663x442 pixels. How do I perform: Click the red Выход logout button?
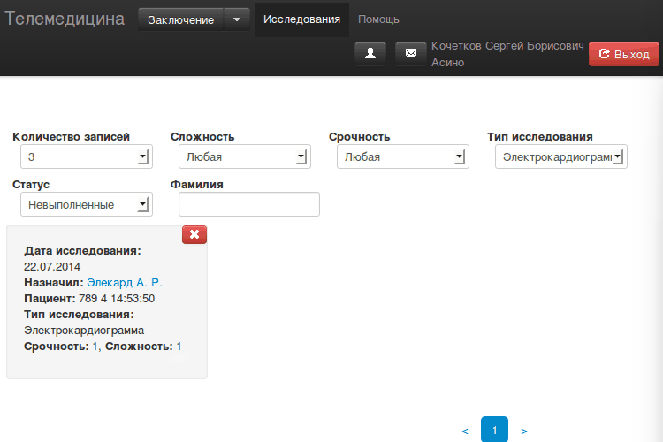pos(624,54)
